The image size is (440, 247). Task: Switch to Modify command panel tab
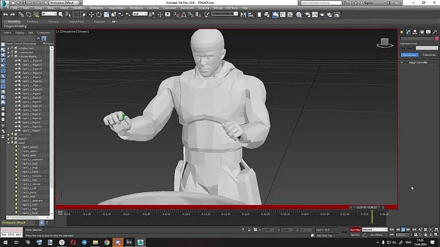click(x=408, y=32)
